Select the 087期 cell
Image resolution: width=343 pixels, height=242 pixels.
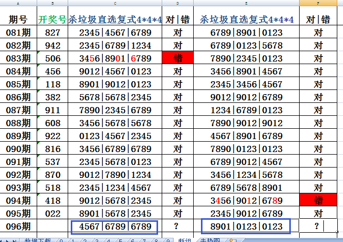click(x=19, y=110)
